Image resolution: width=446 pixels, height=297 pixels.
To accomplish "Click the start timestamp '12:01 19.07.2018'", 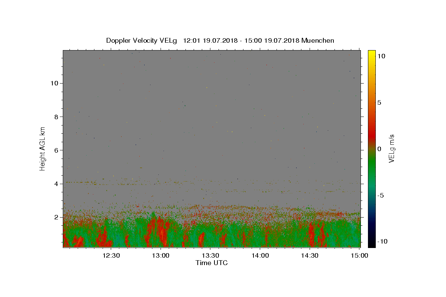I will click(211, 40).
